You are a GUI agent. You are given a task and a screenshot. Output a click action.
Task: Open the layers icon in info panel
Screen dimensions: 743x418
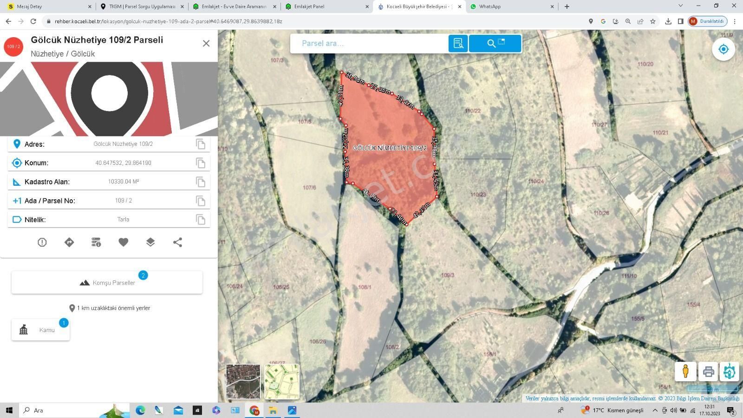point(150,242)
